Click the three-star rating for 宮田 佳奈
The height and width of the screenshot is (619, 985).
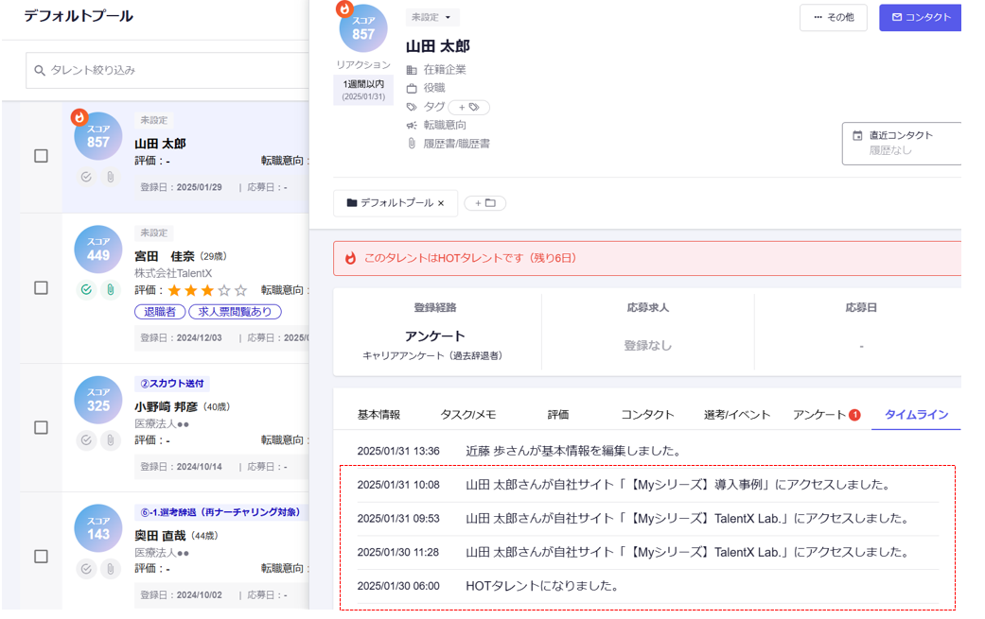click(x=206, y=290)
